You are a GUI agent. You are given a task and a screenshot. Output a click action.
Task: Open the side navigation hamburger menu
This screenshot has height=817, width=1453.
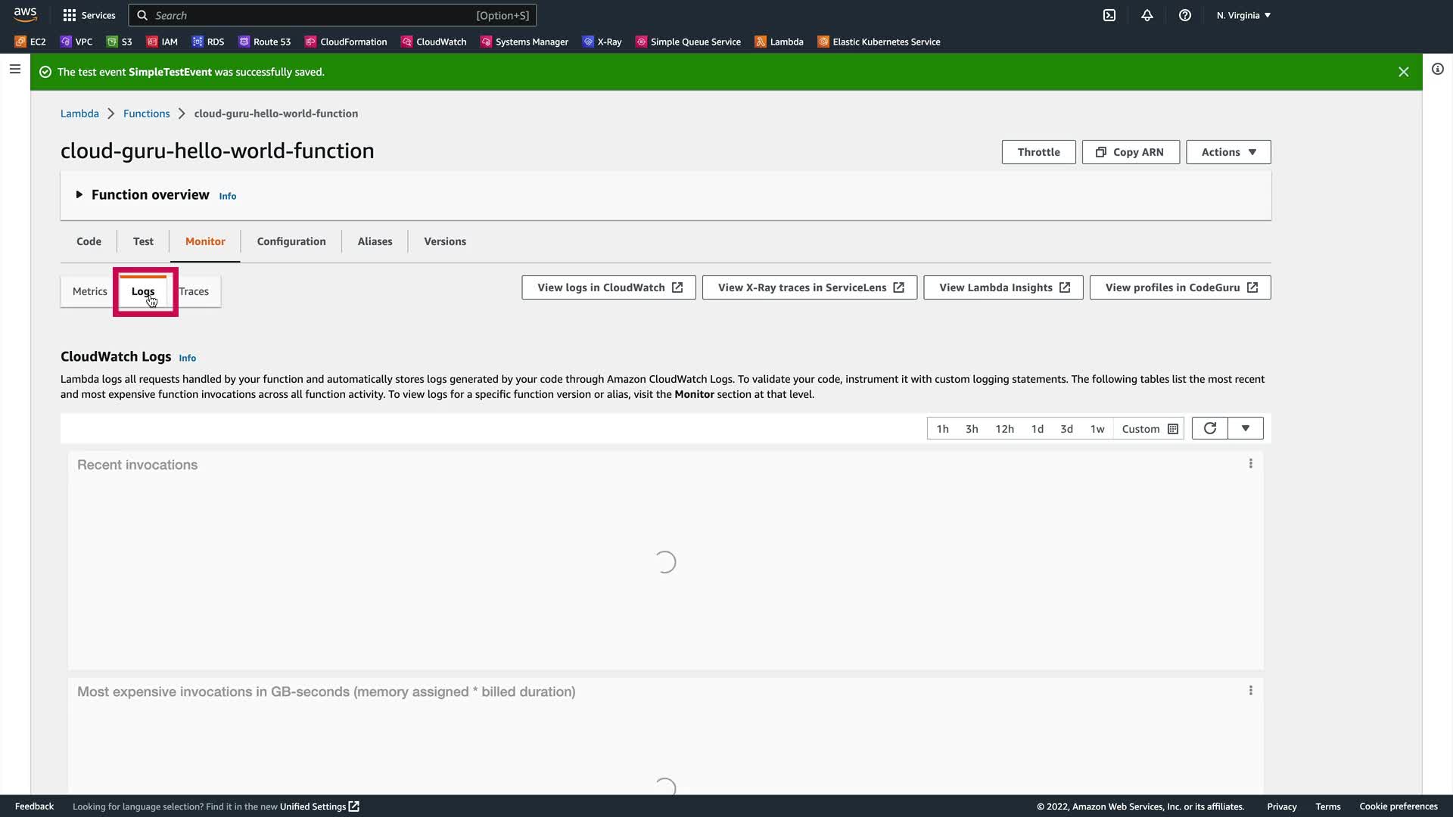(14, 69)
